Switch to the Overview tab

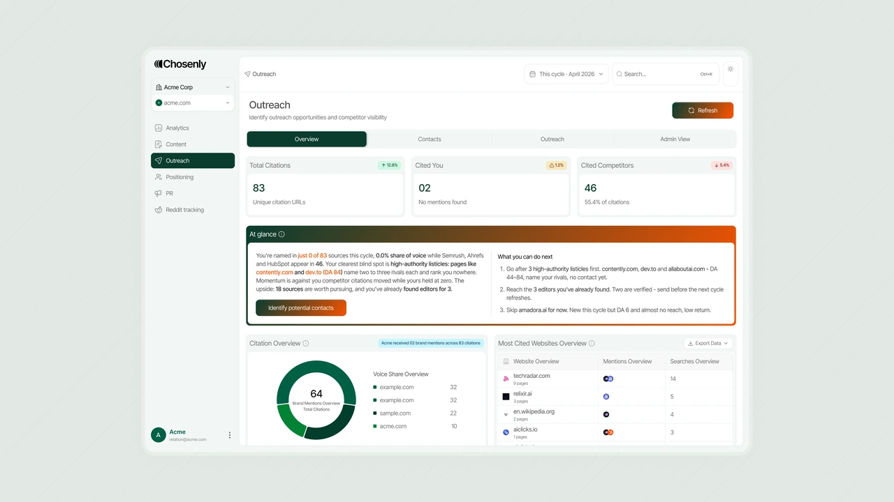coord(307,139)
